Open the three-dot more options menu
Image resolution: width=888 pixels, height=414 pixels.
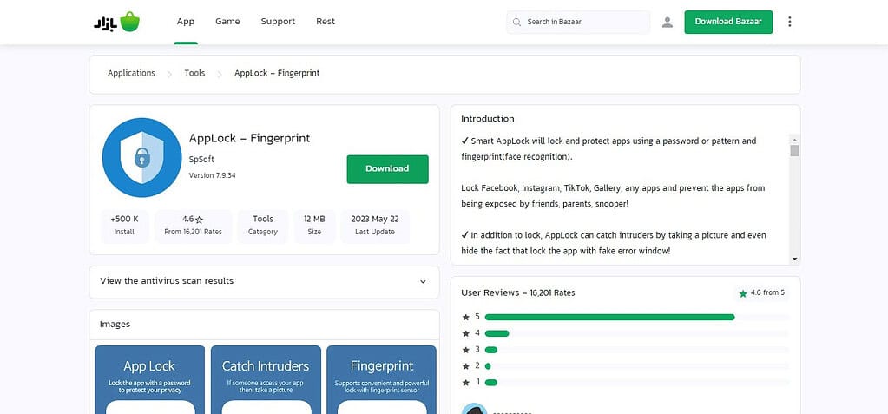click(x=789, y=22)
